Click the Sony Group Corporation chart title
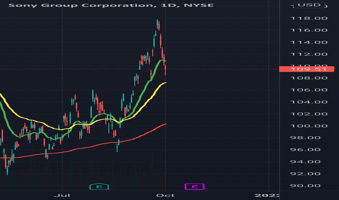This screenshot has width=339, height=200. [111, 5]
